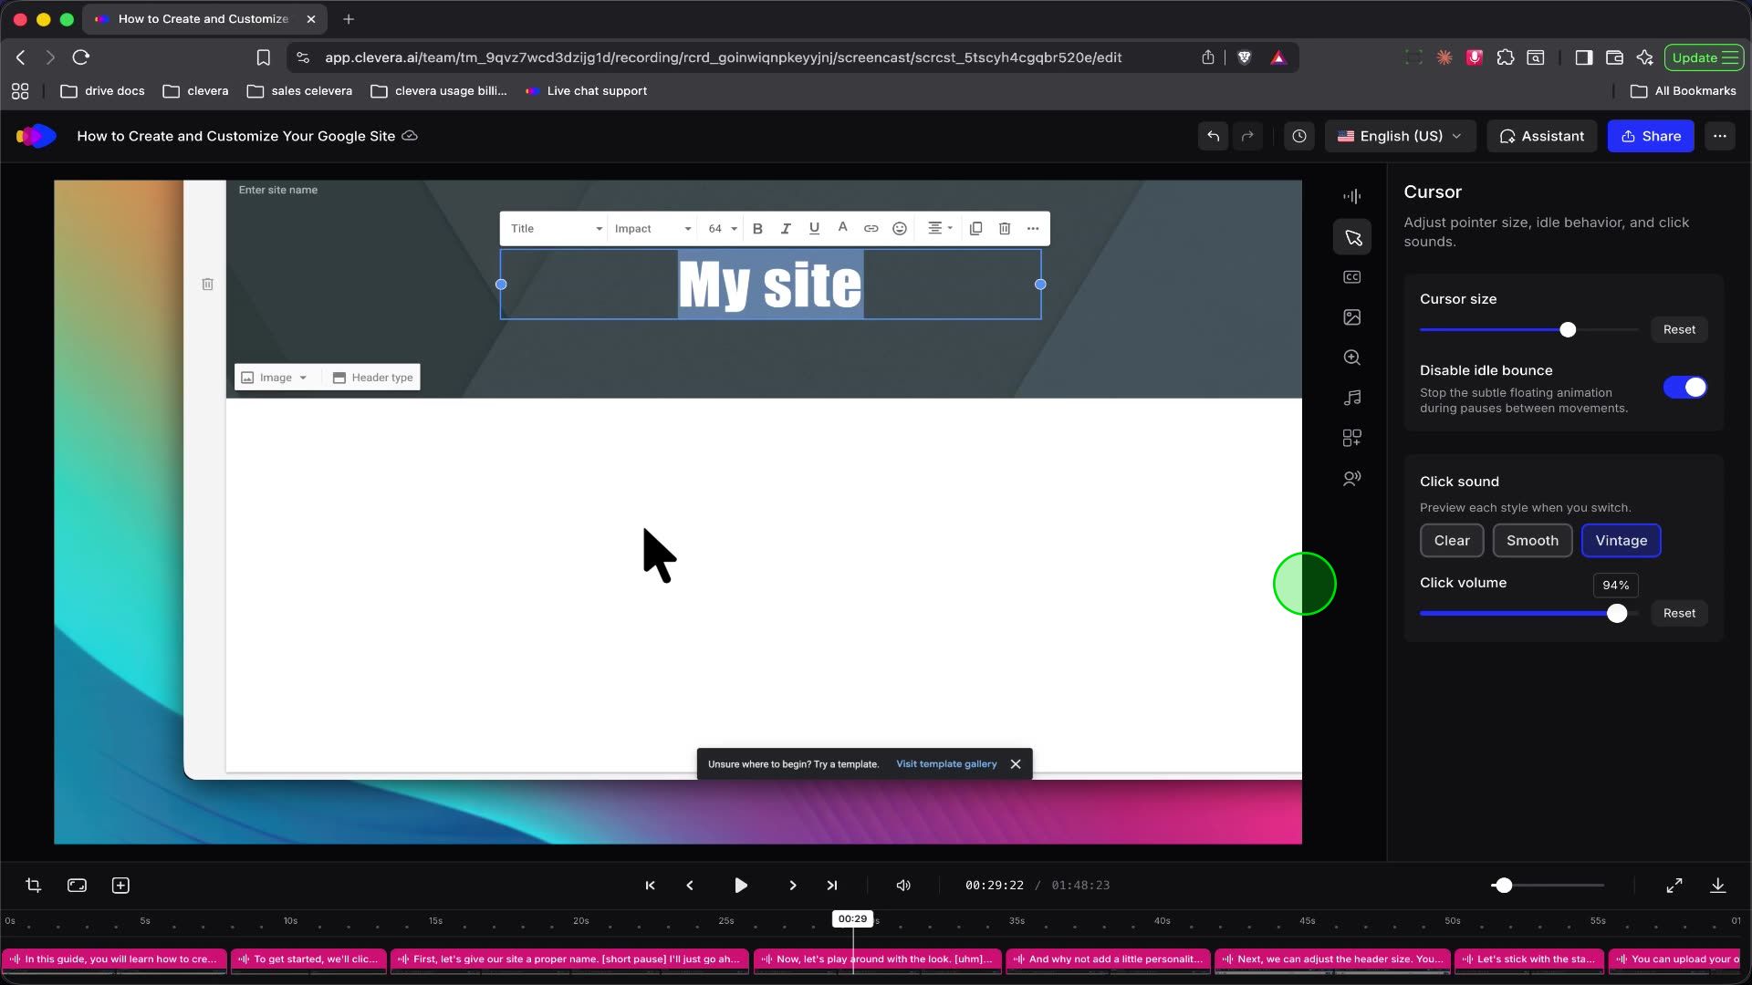Reset the cursor size
Image resolution: width=1752 pixels, height=985 pixels.
1679,329
